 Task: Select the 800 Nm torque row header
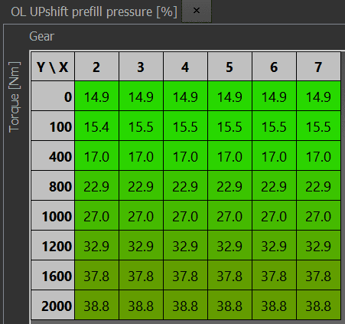[53, 185]
